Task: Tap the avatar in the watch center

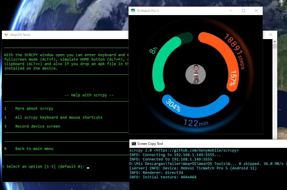Action: tap(196, 74)
